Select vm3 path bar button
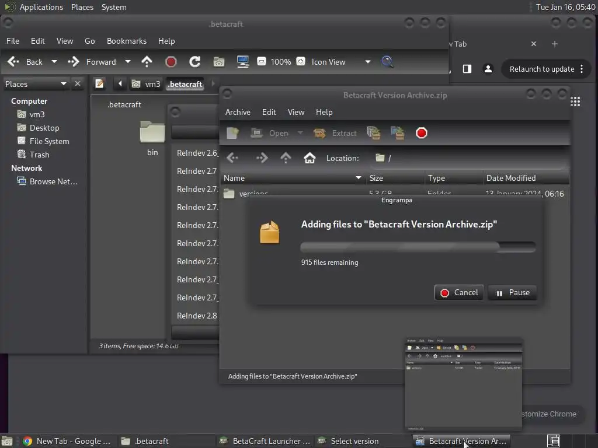598x448 pixels. coord(145,84)
